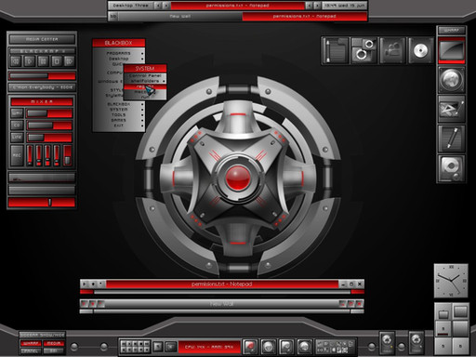Toggle the REC button in the mixer

(x=17, y=155)
